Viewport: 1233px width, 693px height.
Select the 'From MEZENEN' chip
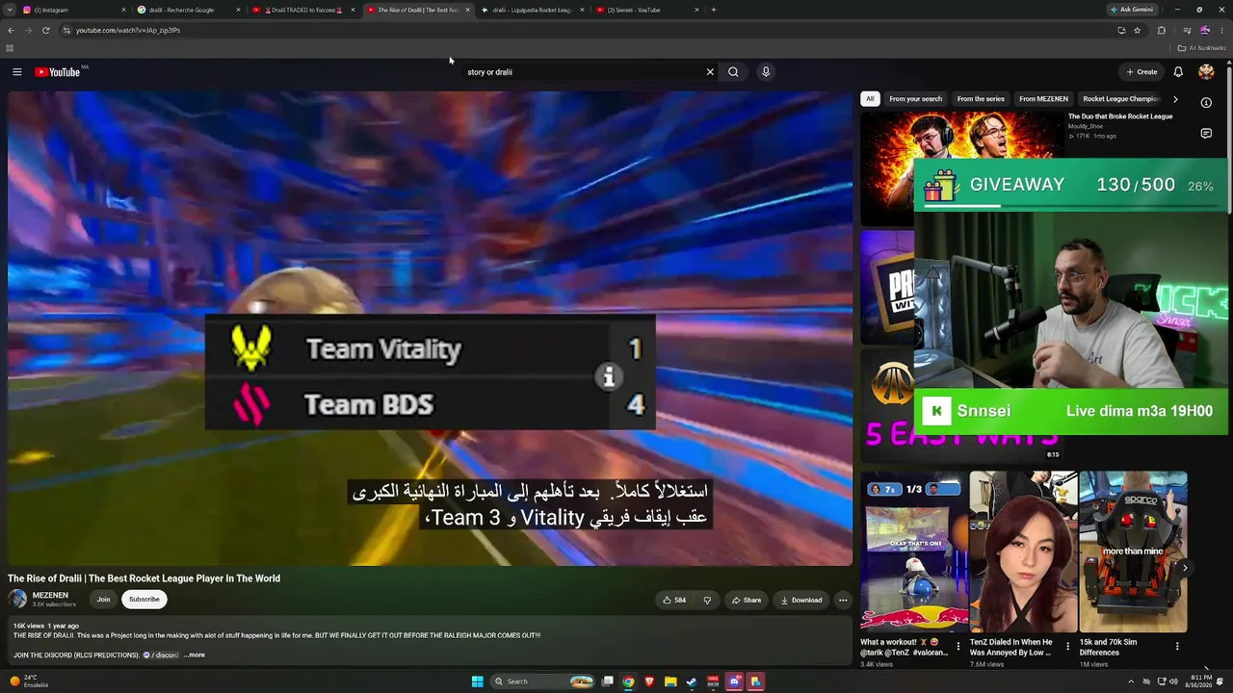pos(1043,99)
